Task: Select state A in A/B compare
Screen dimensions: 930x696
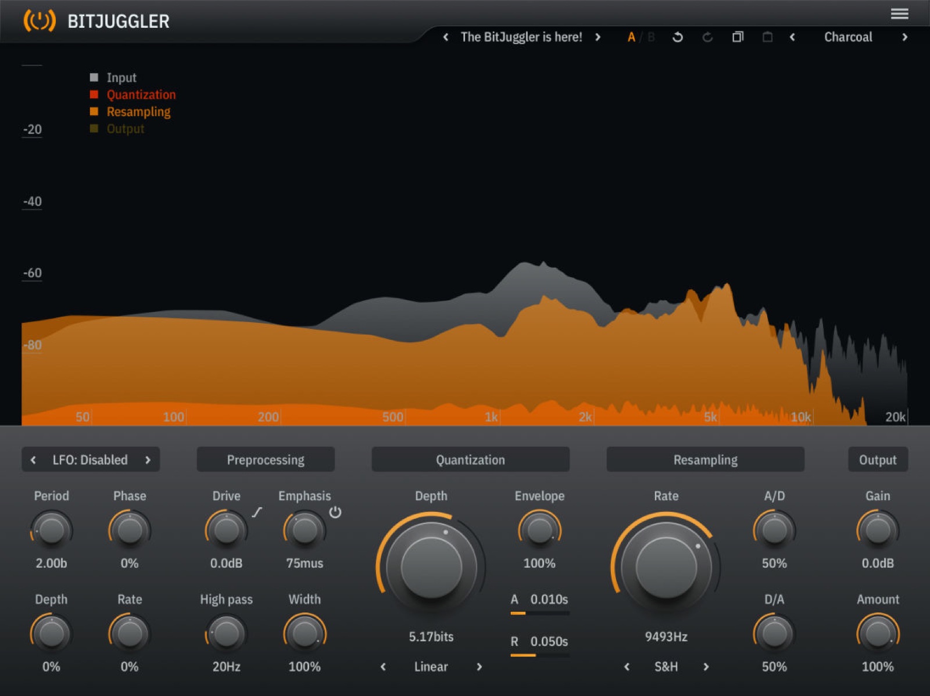Action: [631, 37]
